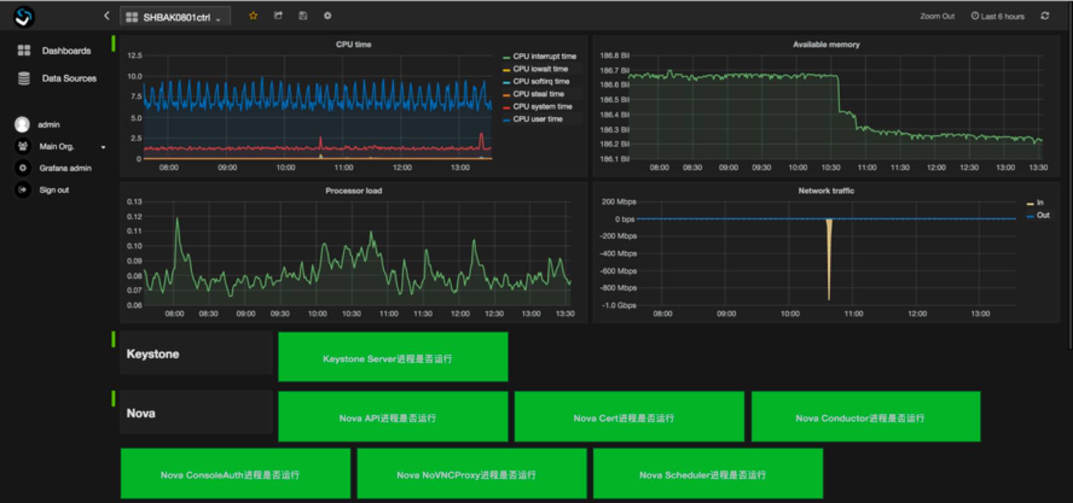
Task: Toggle the CPU system time series in the legend
Action: point(542,106)
